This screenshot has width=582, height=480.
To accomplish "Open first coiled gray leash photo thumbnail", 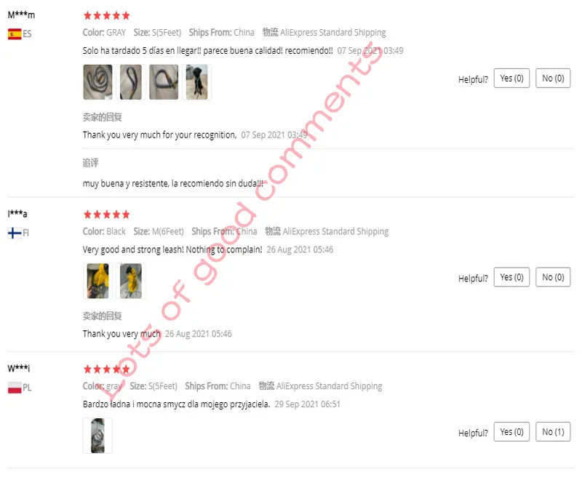I will point(97,82).
